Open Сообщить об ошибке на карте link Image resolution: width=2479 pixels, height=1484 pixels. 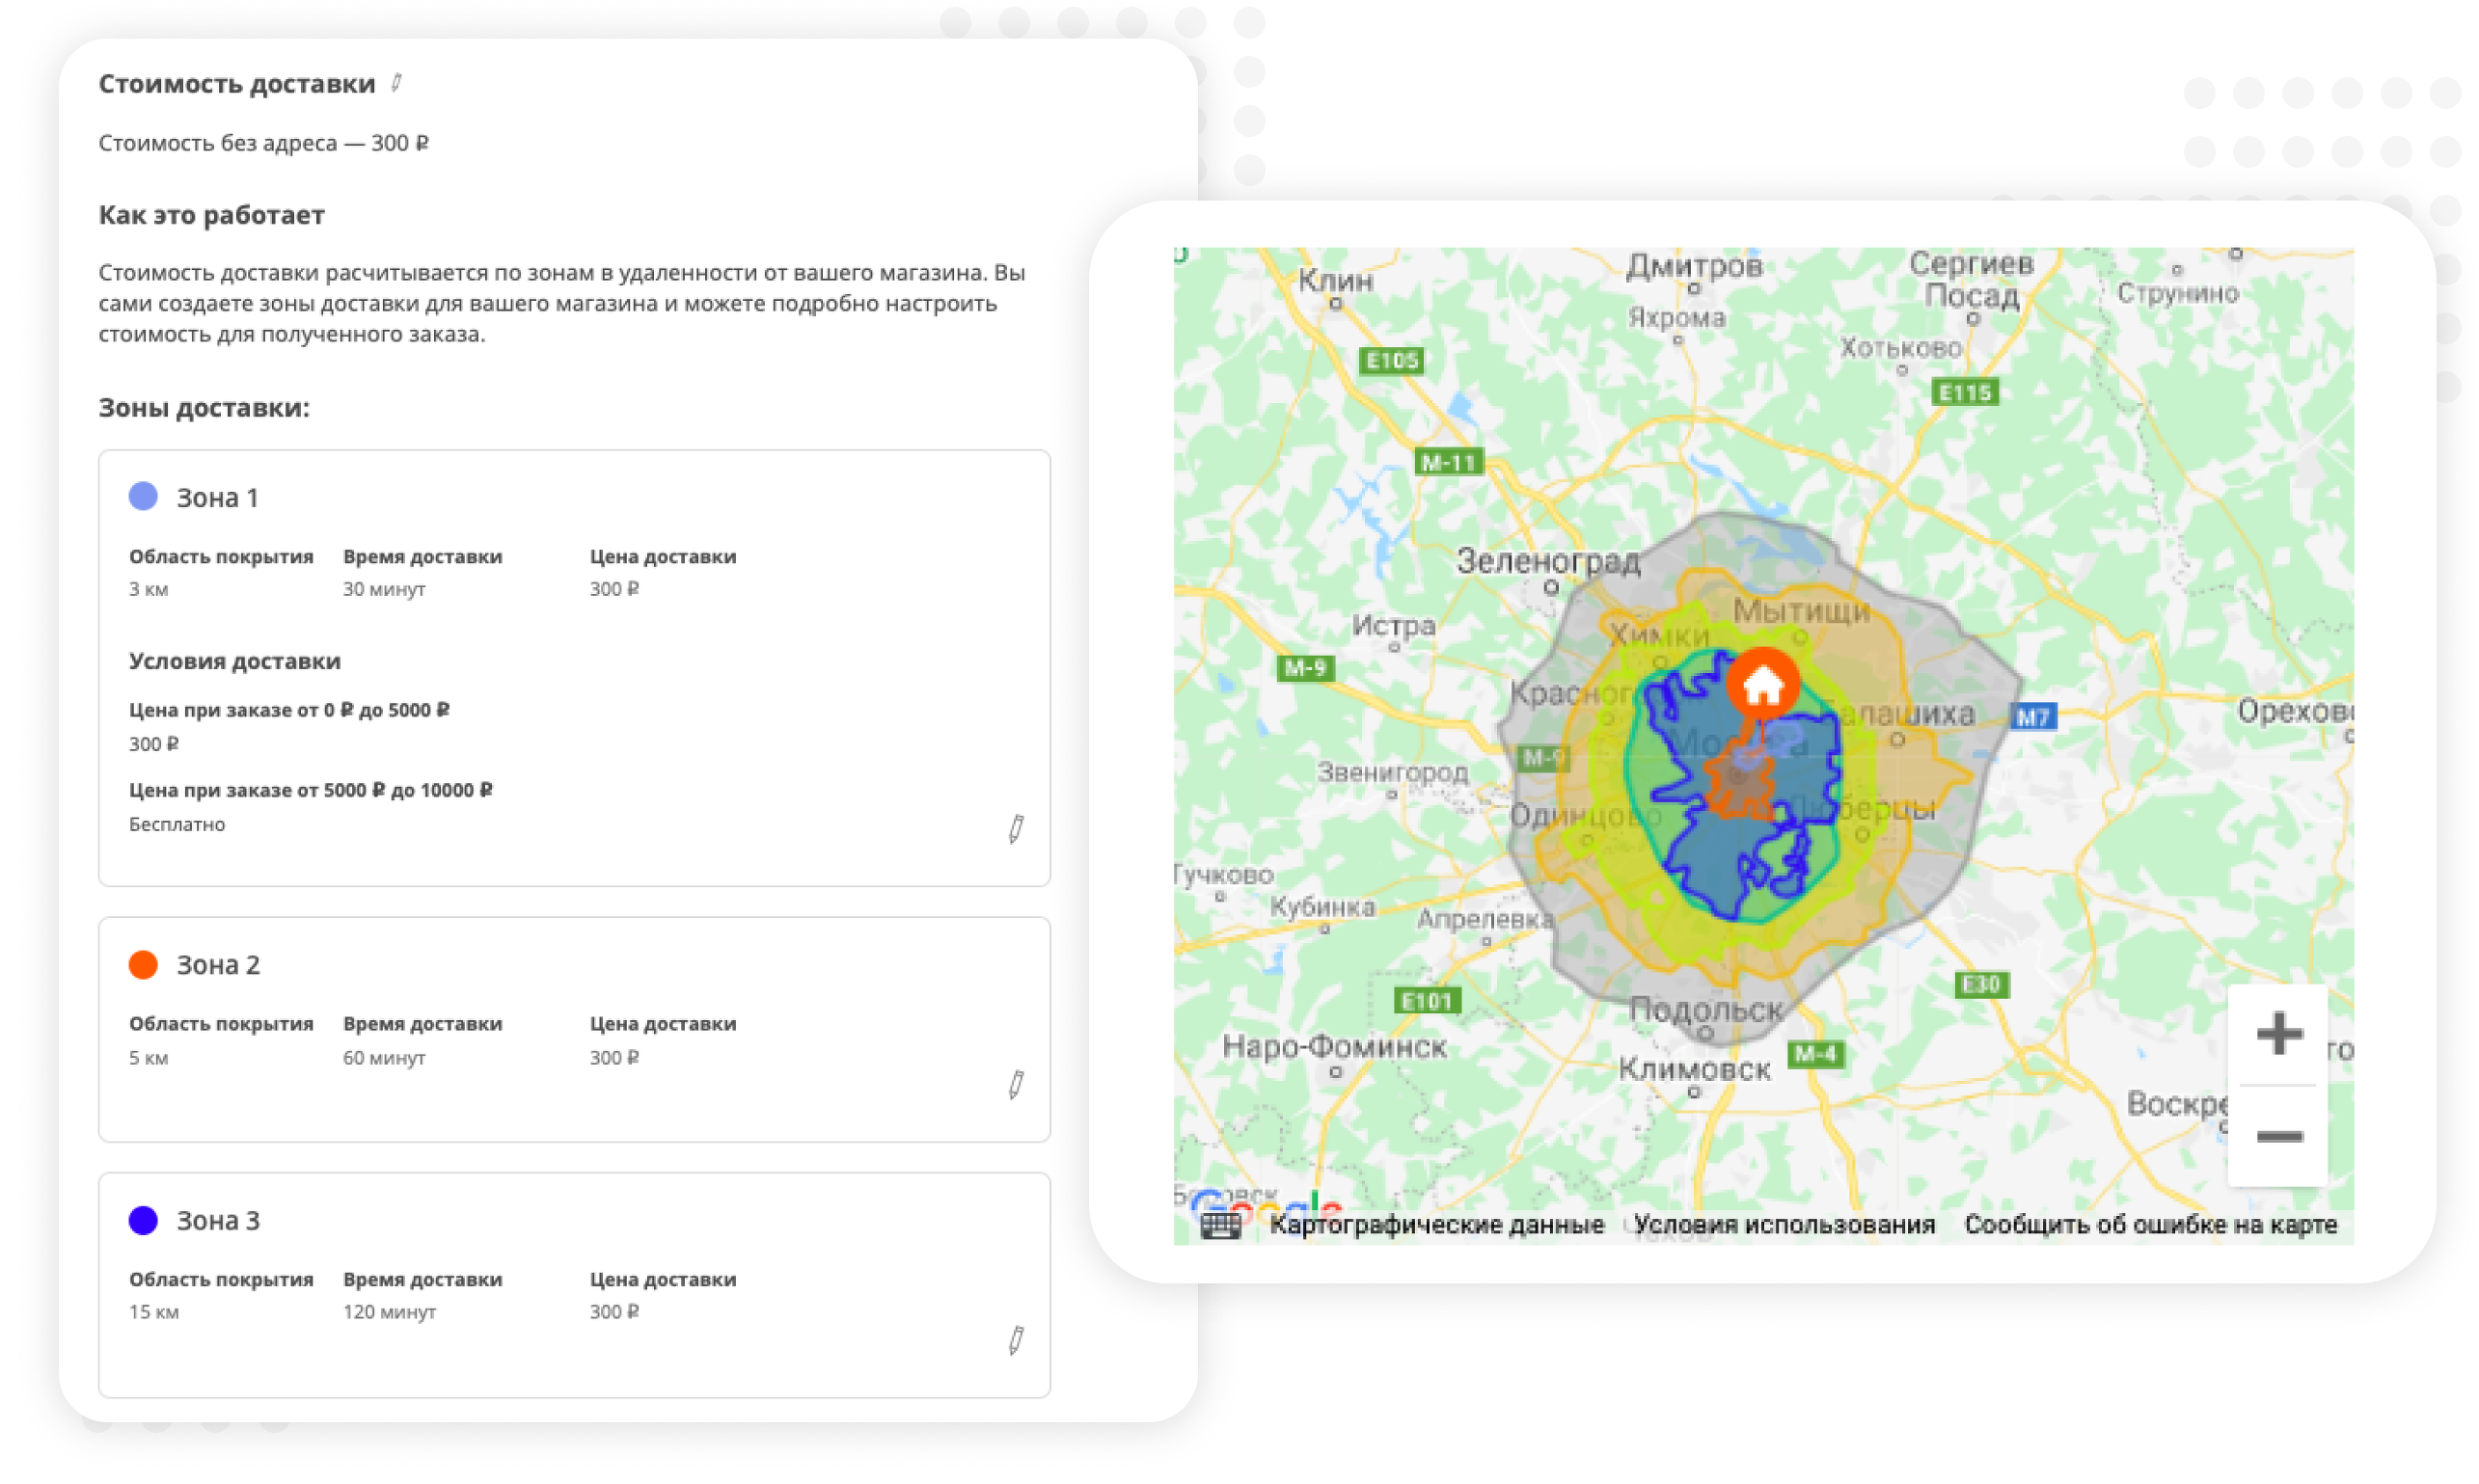coord(2150,1225)
